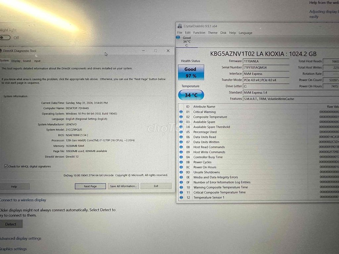
Task: Open the Edit menu in CrystalDiskInfo
Action: [x=188, y=33]
